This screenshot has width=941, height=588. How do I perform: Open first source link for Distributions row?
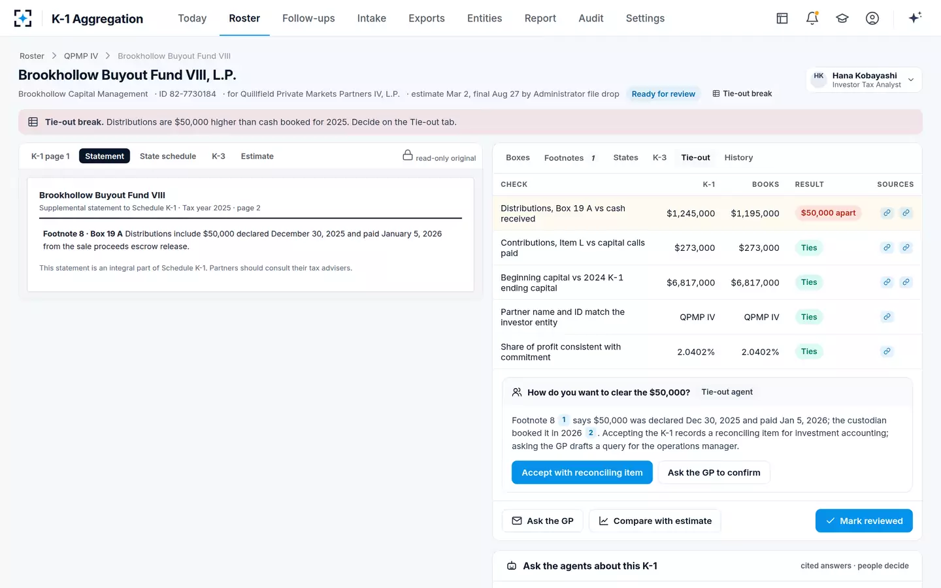click(x=887, y=213)
